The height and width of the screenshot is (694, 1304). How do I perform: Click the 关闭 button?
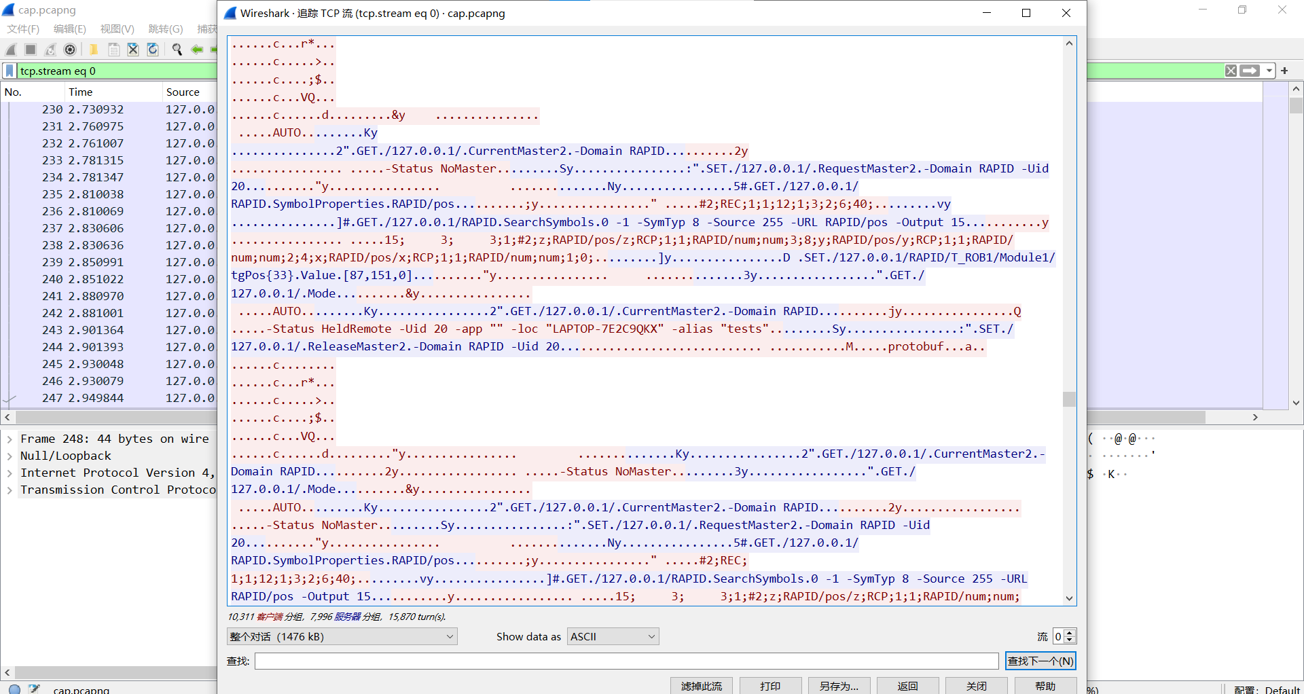pyautogui.click(x=976, y=686)
